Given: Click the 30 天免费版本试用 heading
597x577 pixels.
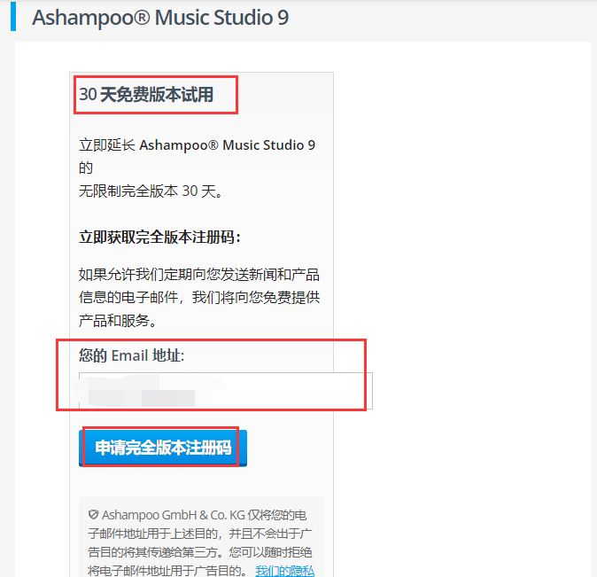Looking at the screenshot, I should 146,95.
